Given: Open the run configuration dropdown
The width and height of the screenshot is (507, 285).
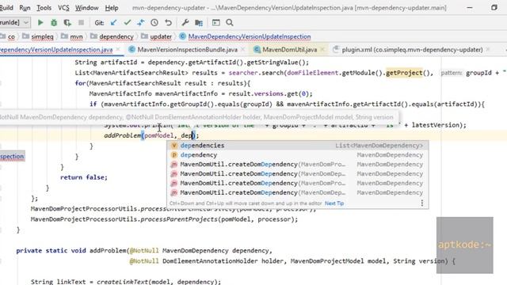Looking at the screenshot, I should pos(15,23).
